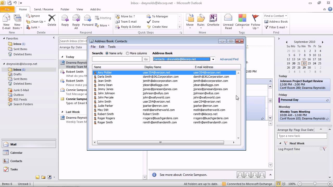Open the Rules icon
The height and width of the screenshot is (187, 333).
[201, 18]
